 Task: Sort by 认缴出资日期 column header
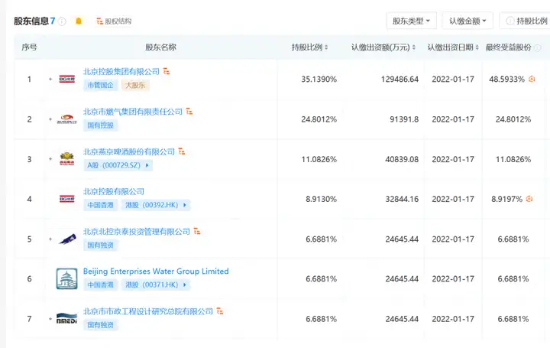pos(453,47)
